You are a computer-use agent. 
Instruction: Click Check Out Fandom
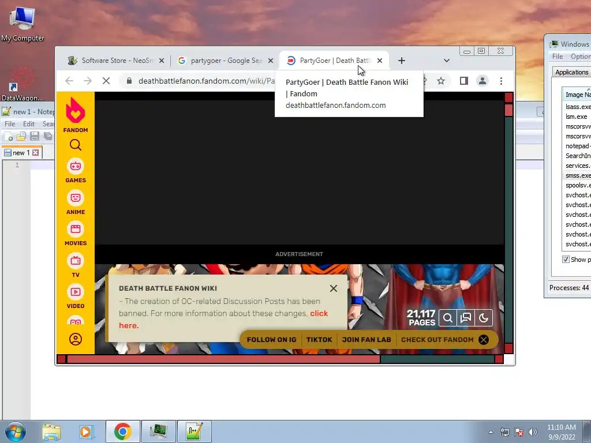[x=437, y=340]
